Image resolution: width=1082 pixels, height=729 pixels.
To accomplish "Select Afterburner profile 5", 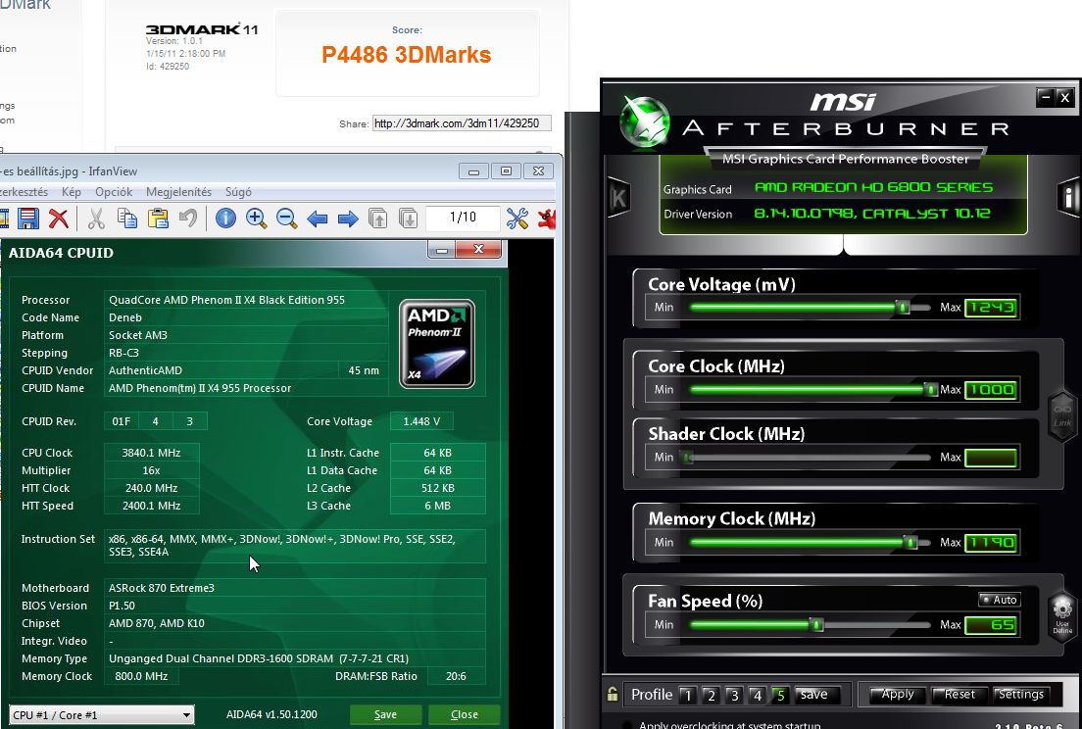I will [780, 695].
